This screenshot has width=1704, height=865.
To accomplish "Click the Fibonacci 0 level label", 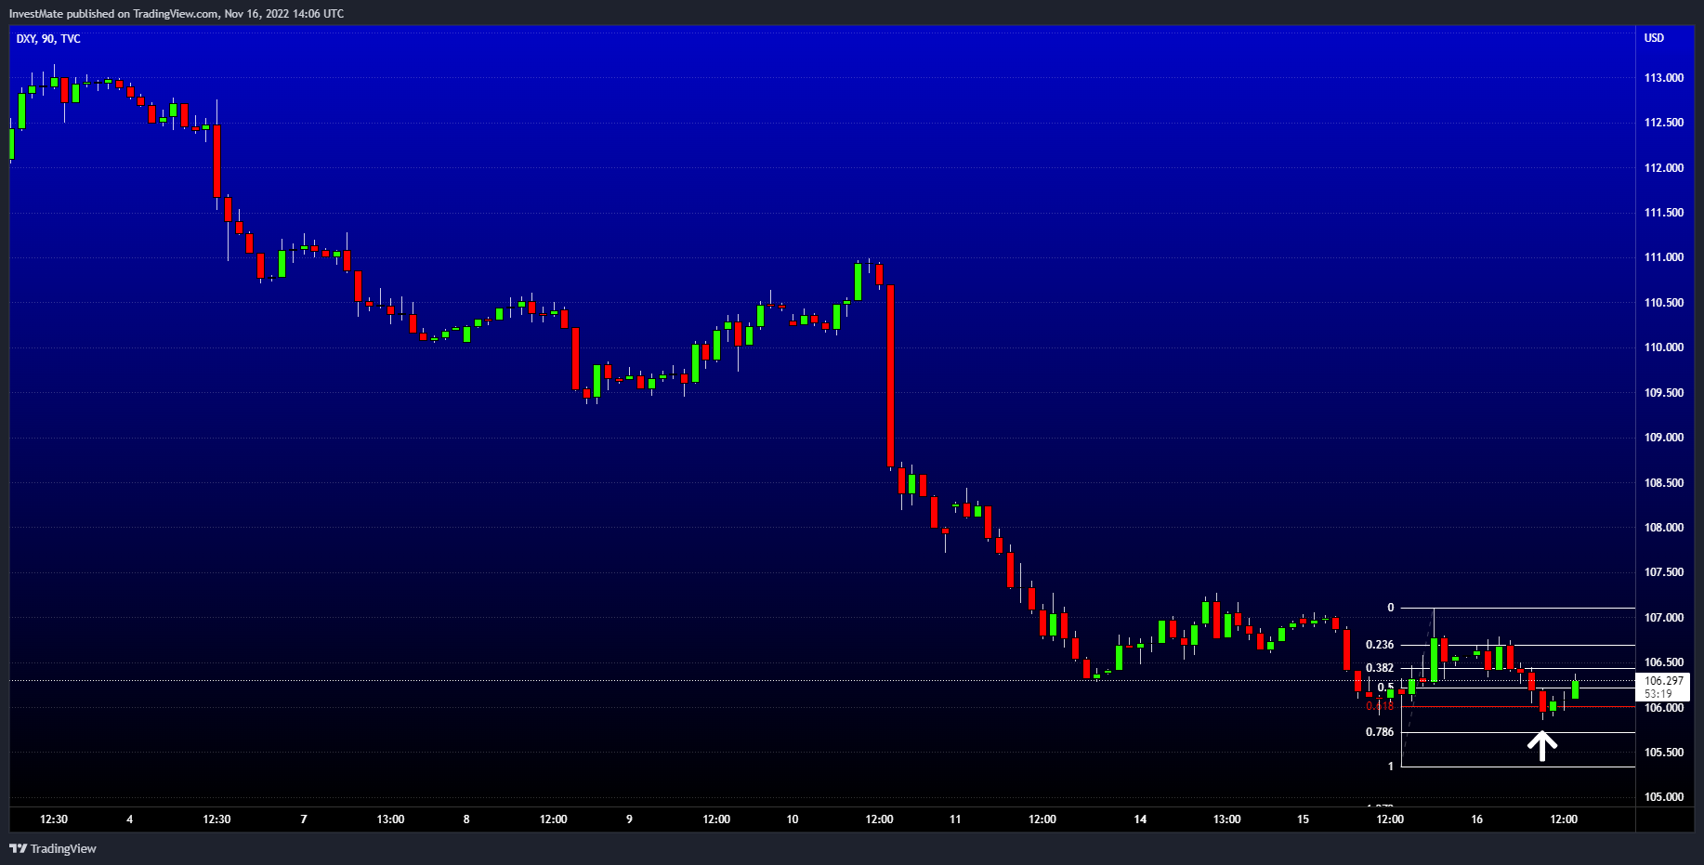I will [x=1390, y=608].
